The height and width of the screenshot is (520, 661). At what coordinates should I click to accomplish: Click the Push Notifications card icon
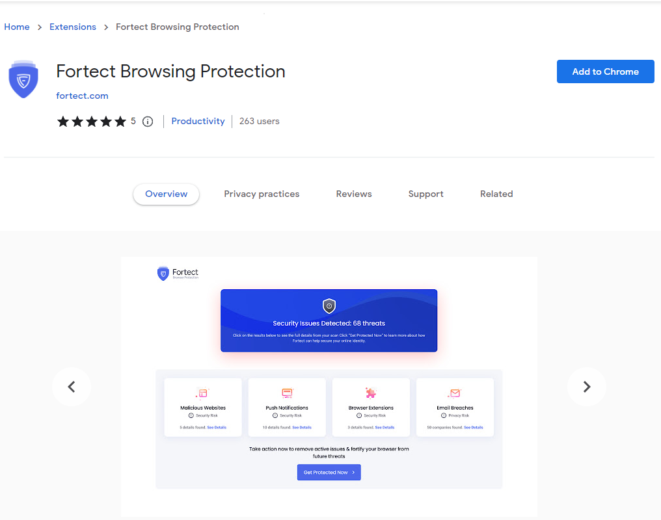(287, 393)
